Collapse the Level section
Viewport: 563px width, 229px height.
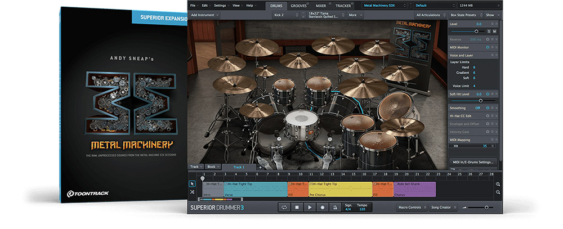click(x=497, y=24)
